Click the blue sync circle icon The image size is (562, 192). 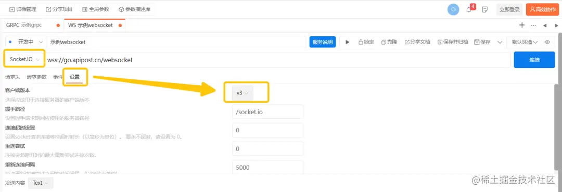(453, 10)
